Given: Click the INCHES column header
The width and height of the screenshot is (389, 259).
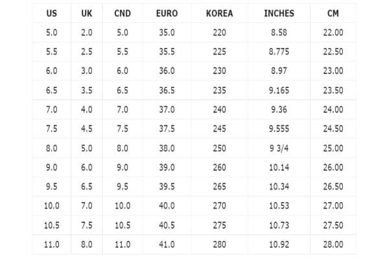Looking at the screenshot, I should click(x=279, y=13).
